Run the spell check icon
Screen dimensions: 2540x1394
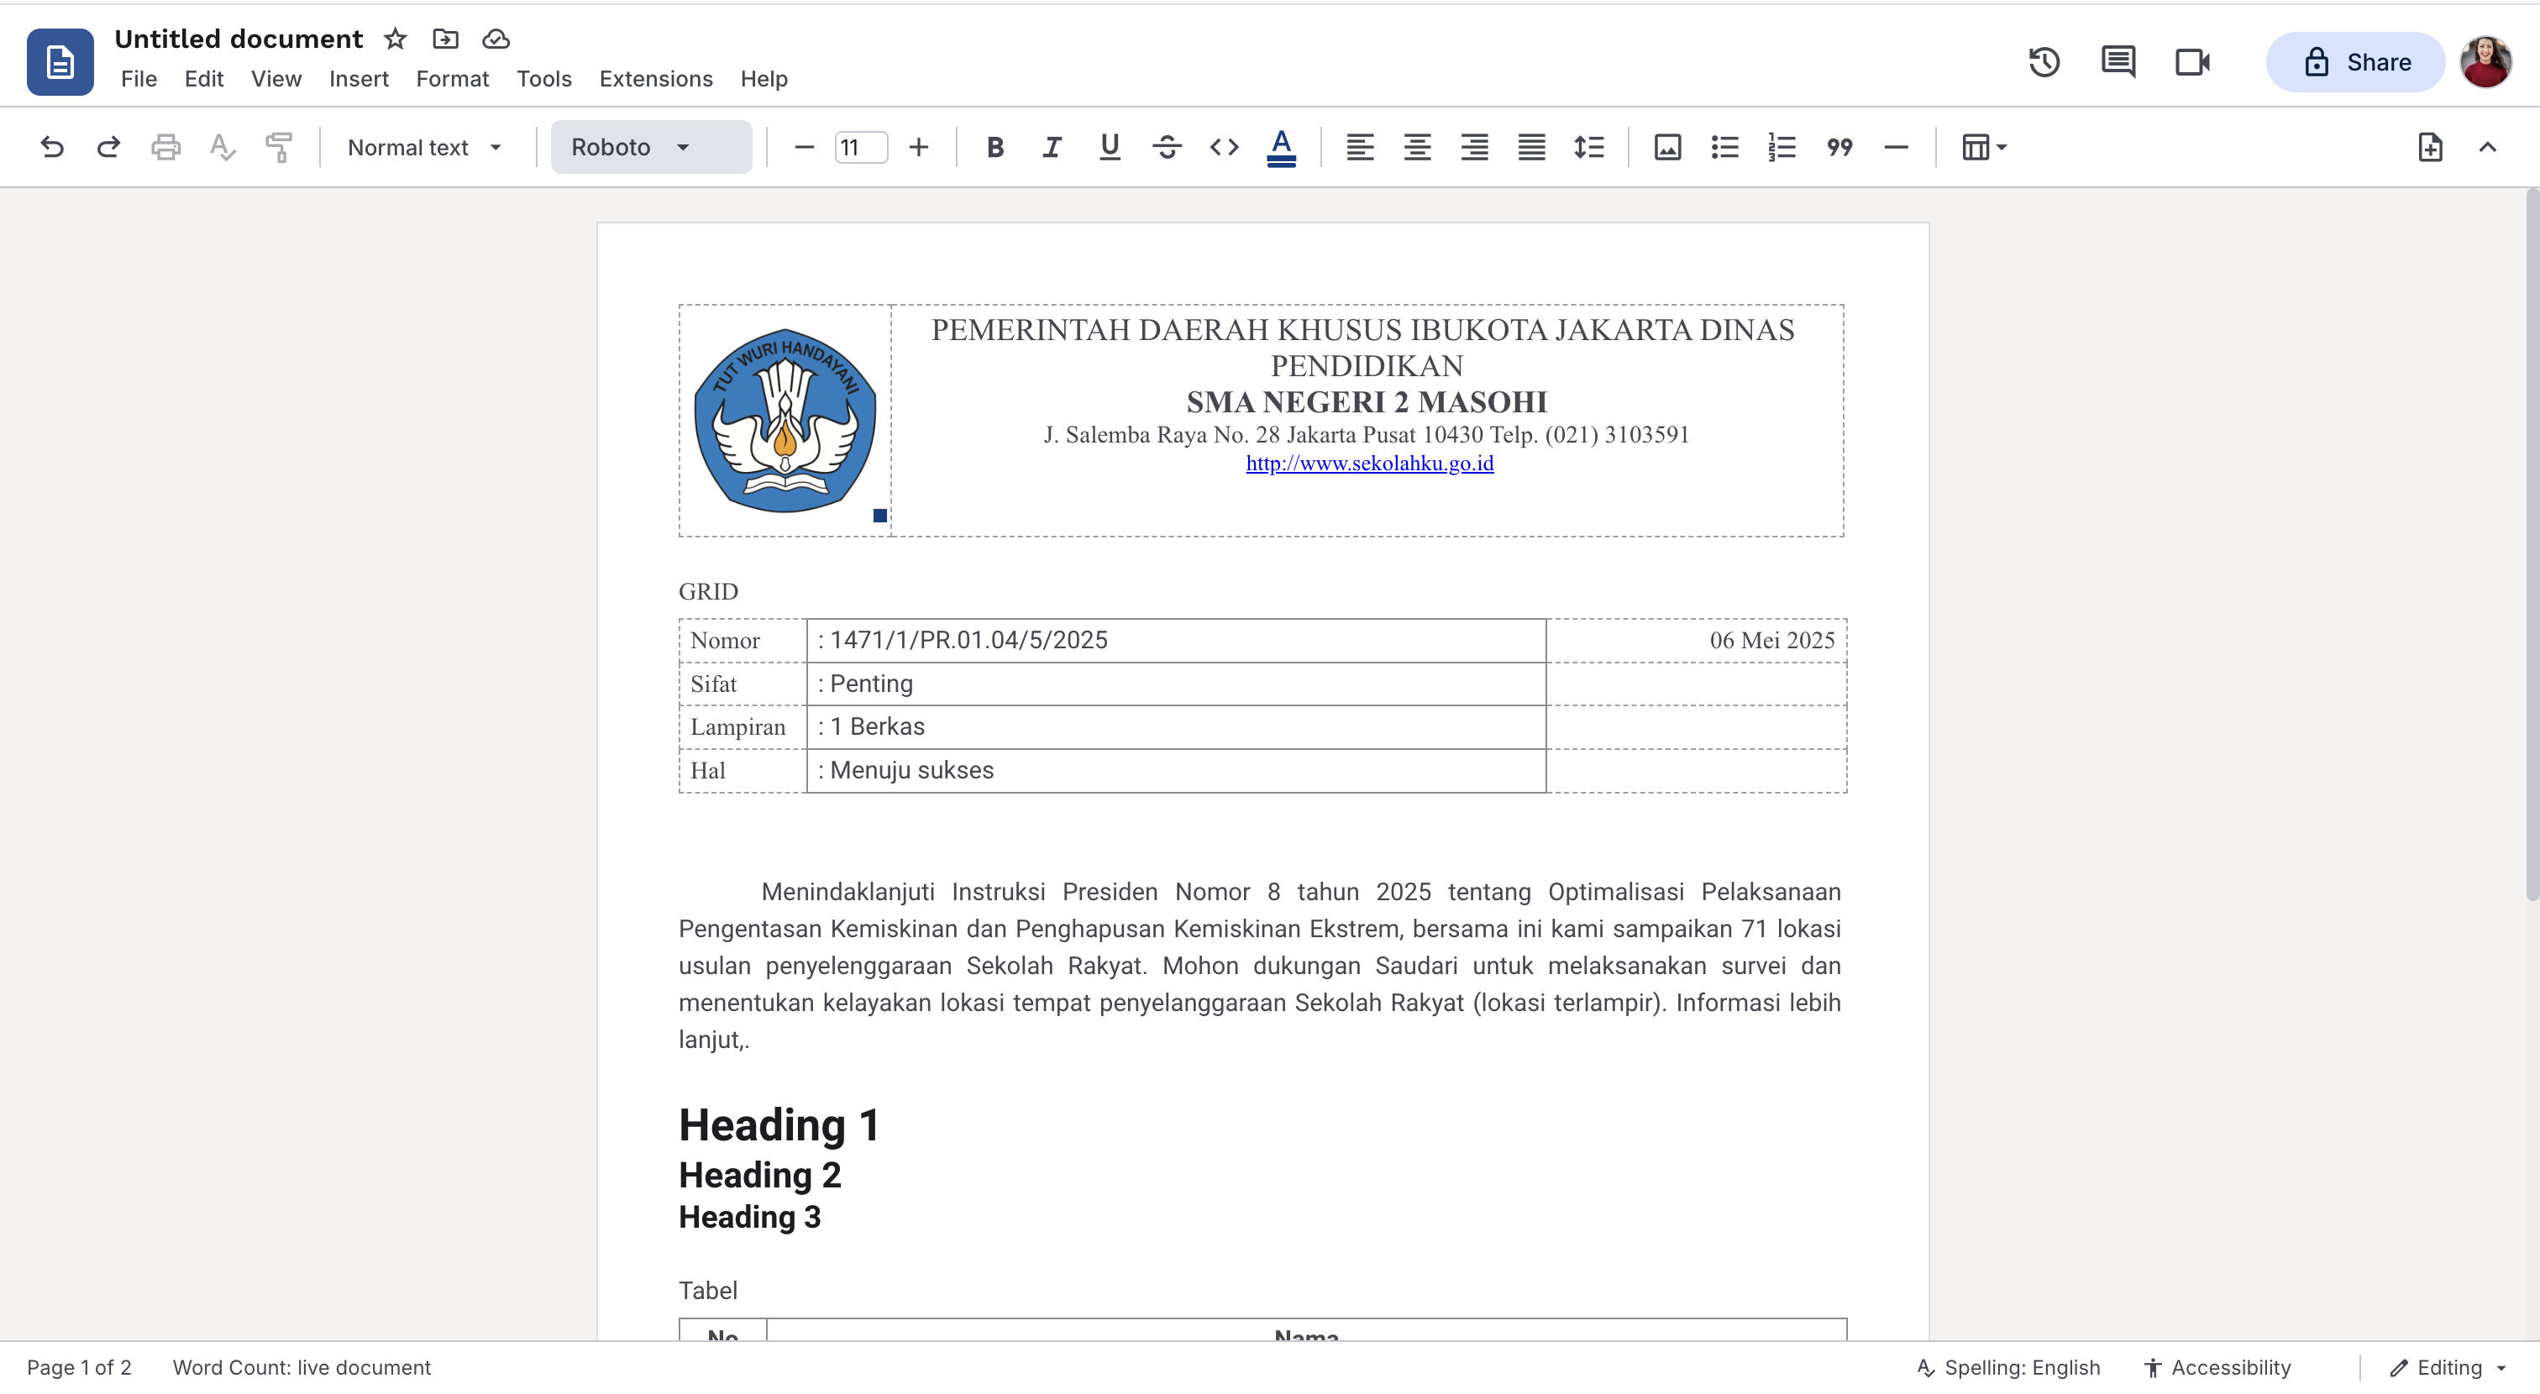[223, 148]
